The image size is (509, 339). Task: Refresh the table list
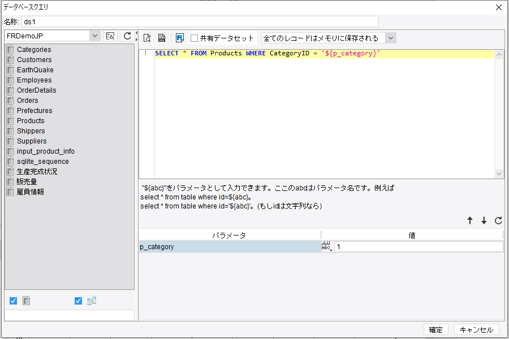tap(127, 36)
